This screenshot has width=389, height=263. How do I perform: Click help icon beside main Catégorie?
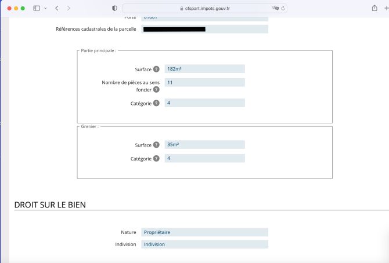156,104
